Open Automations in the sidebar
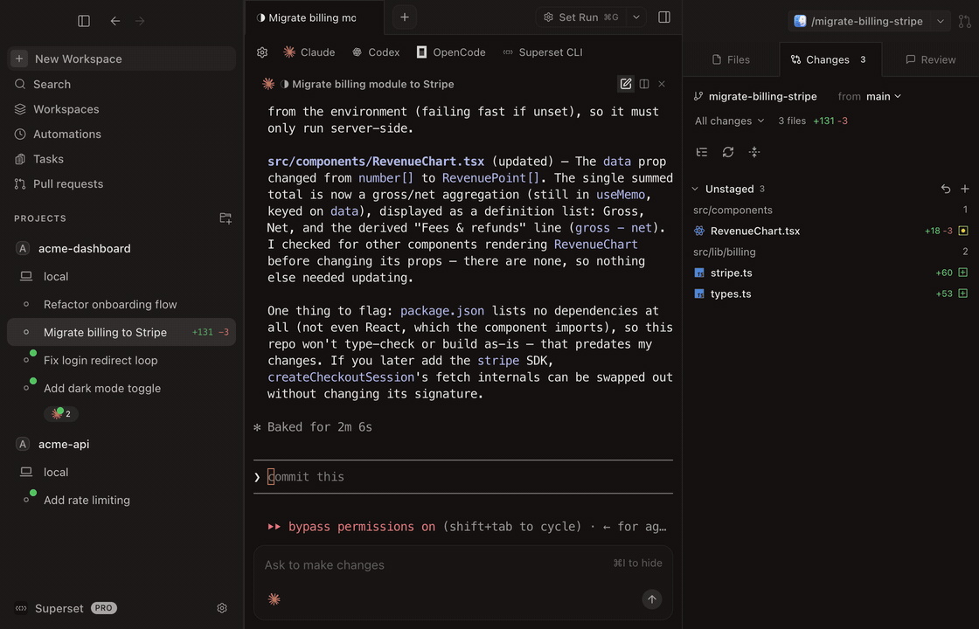This screenshot has height=629, width=979. (x=122, y=135)
